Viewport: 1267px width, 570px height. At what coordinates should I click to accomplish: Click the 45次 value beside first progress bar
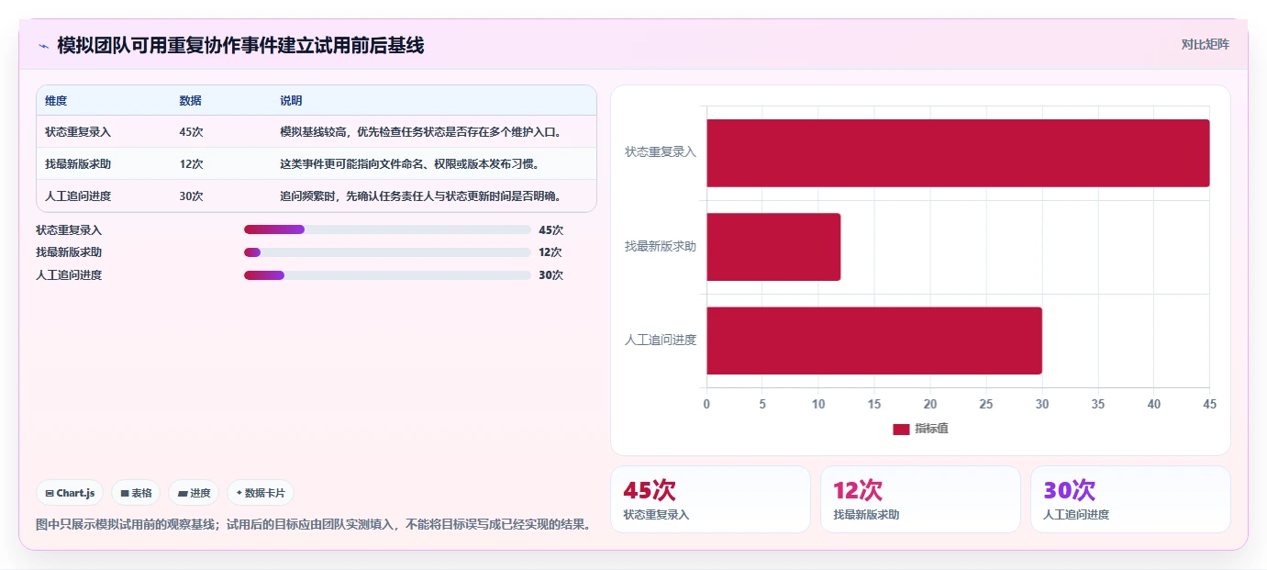(550, 230)
